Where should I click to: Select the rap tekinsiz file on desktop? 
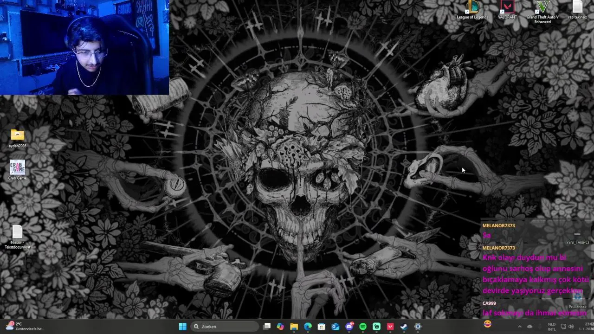(577, 10)
